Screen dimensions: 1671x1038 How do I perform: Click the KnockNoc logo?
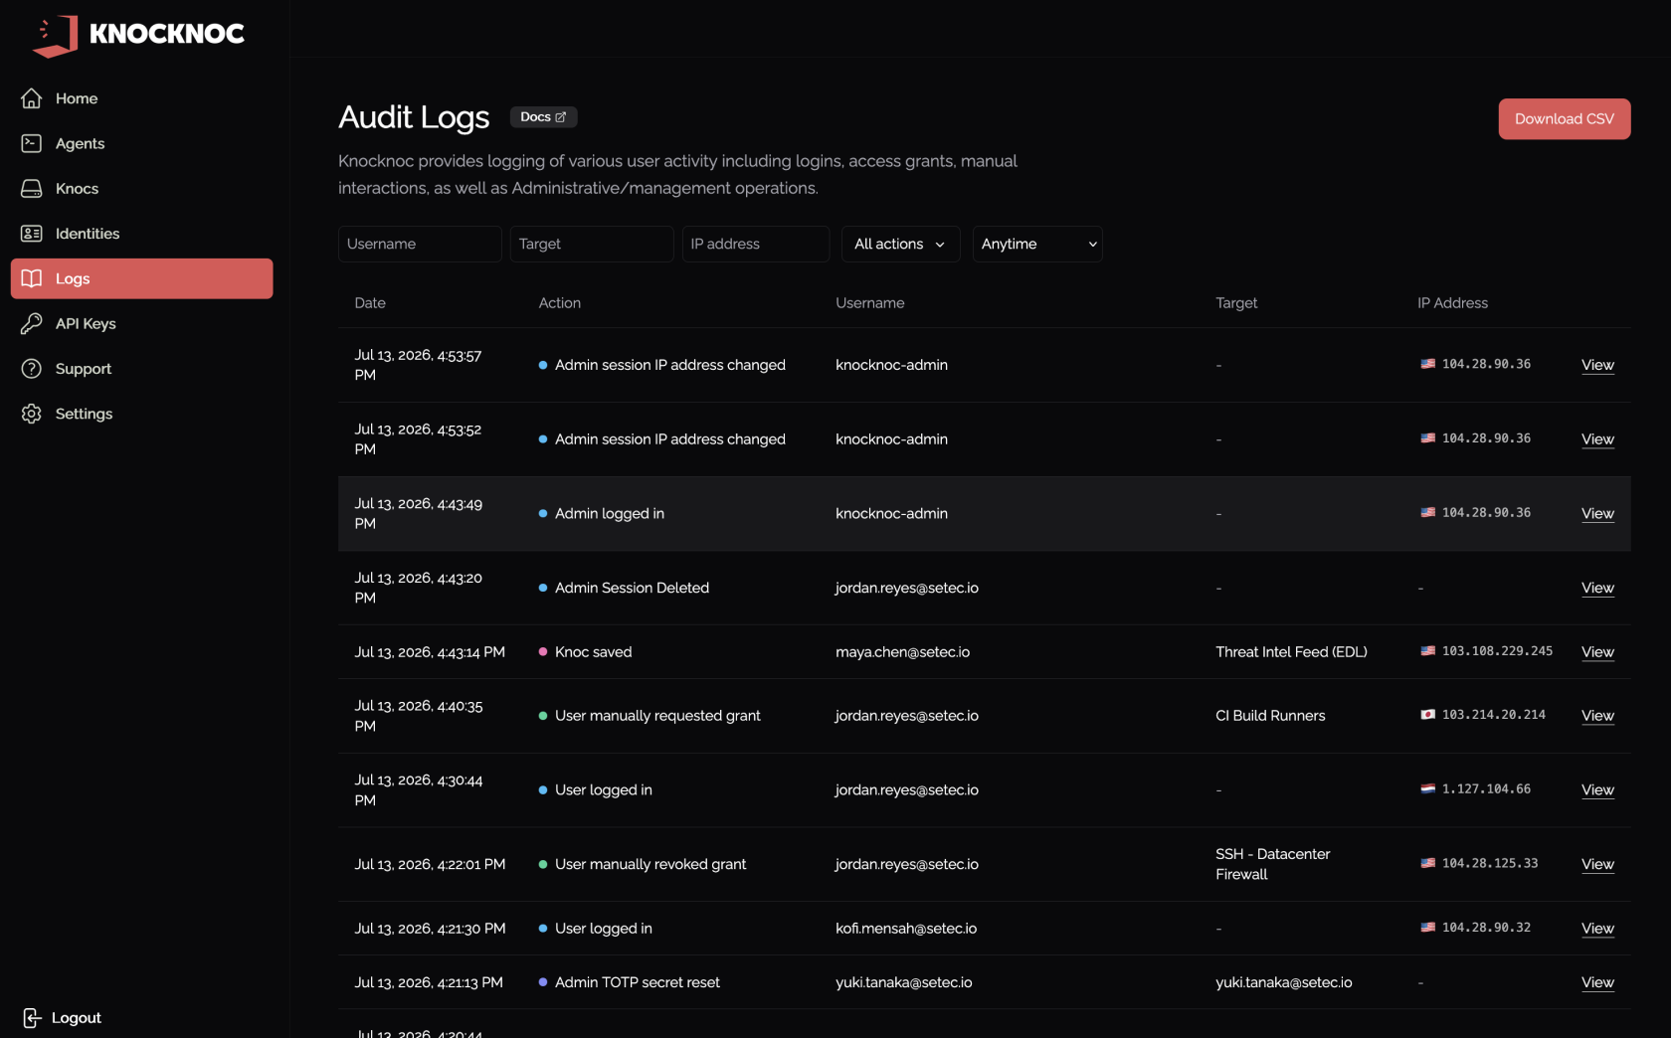point(138,34)
